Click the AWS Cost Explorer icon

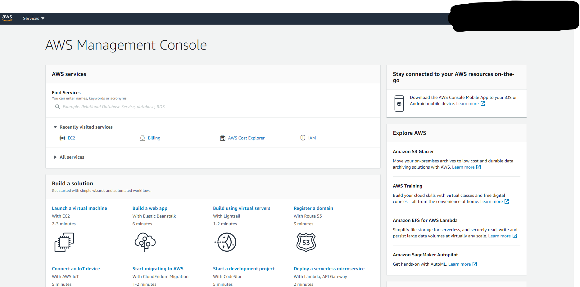pos(223,138)
